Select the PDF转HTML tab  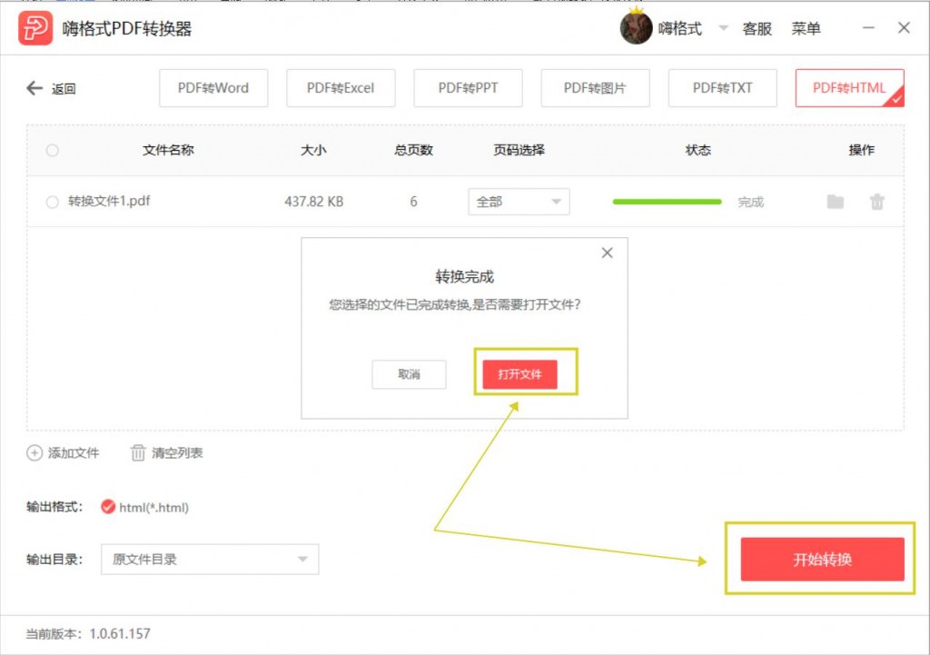(849, 88)
